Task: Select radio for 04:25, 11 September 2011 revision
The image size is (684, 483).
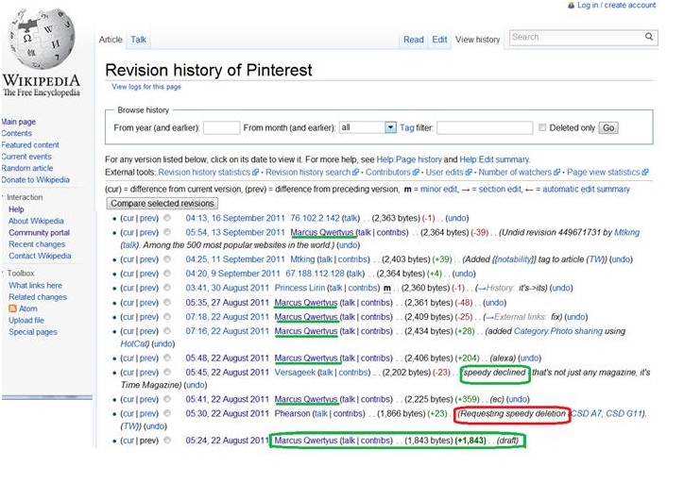Action: click(167, 259)
